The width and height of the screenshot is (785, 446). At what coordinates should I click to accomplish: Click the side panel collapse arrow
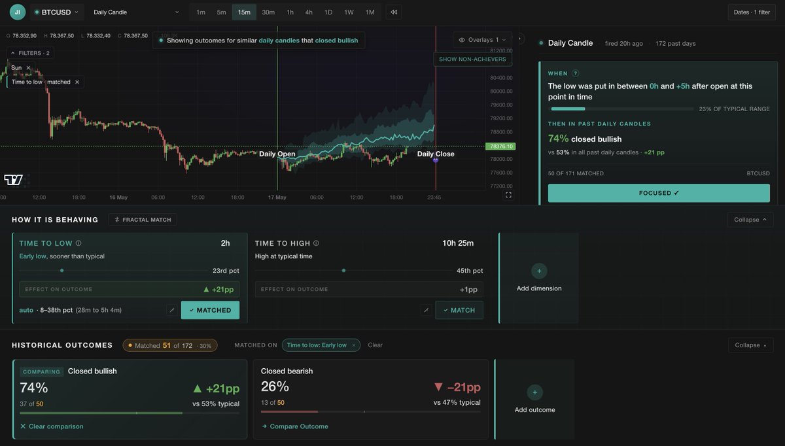point(520,39)
